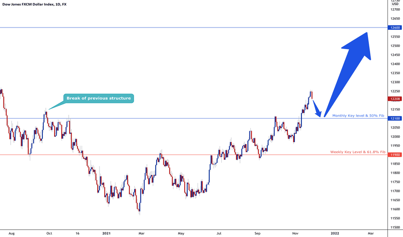Click the 12600 blue price label

tap(395, 28)
